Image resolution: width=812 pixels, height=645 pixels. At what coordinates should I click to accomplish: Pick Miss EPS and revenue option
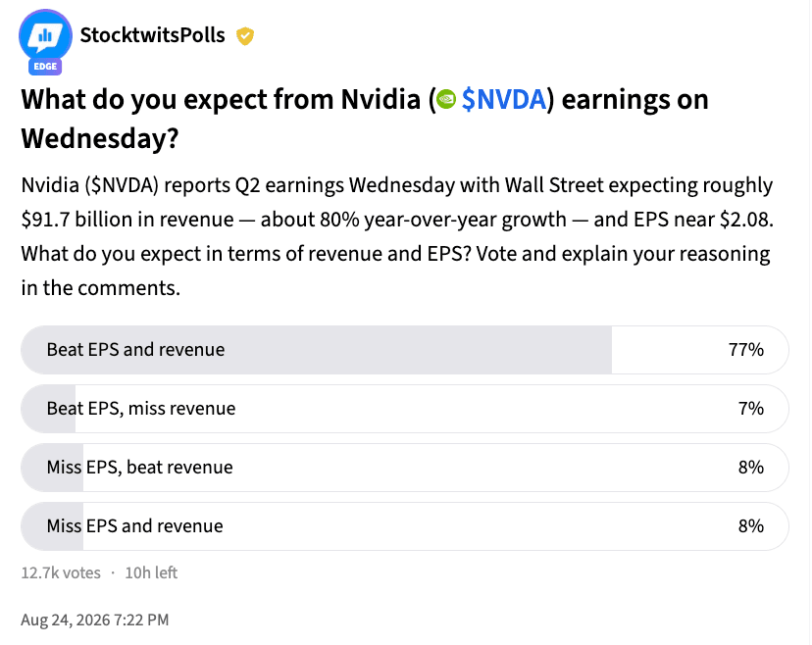(x=405, y=526)
